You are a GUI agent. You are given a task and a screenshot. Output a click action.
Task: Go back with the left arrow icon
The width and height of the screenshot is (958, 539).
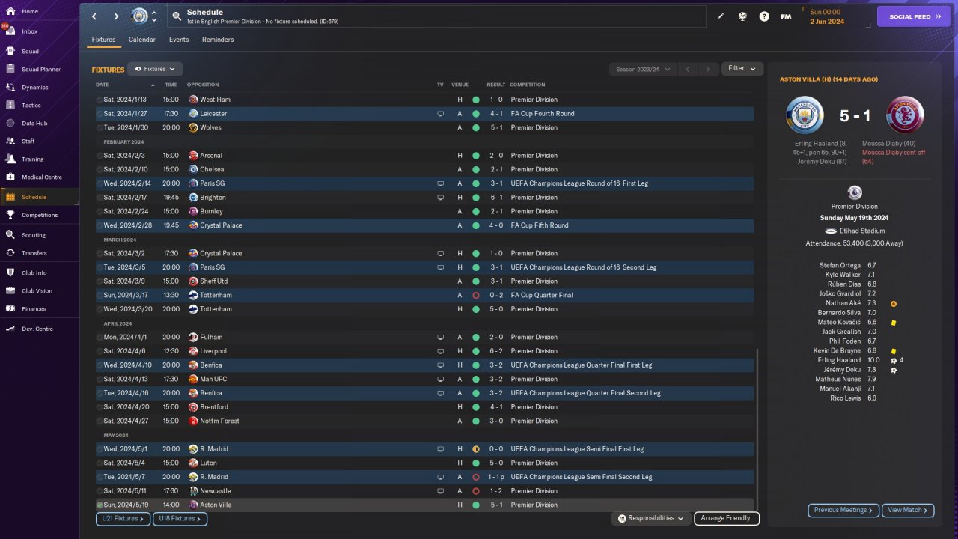pyautogui.click(x=94, y=16)
